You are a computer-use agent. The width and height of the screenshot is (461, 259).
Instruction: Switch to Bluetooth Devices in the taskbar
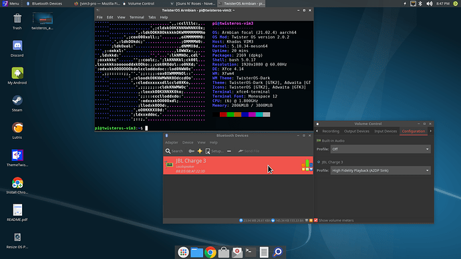(44, 3)
